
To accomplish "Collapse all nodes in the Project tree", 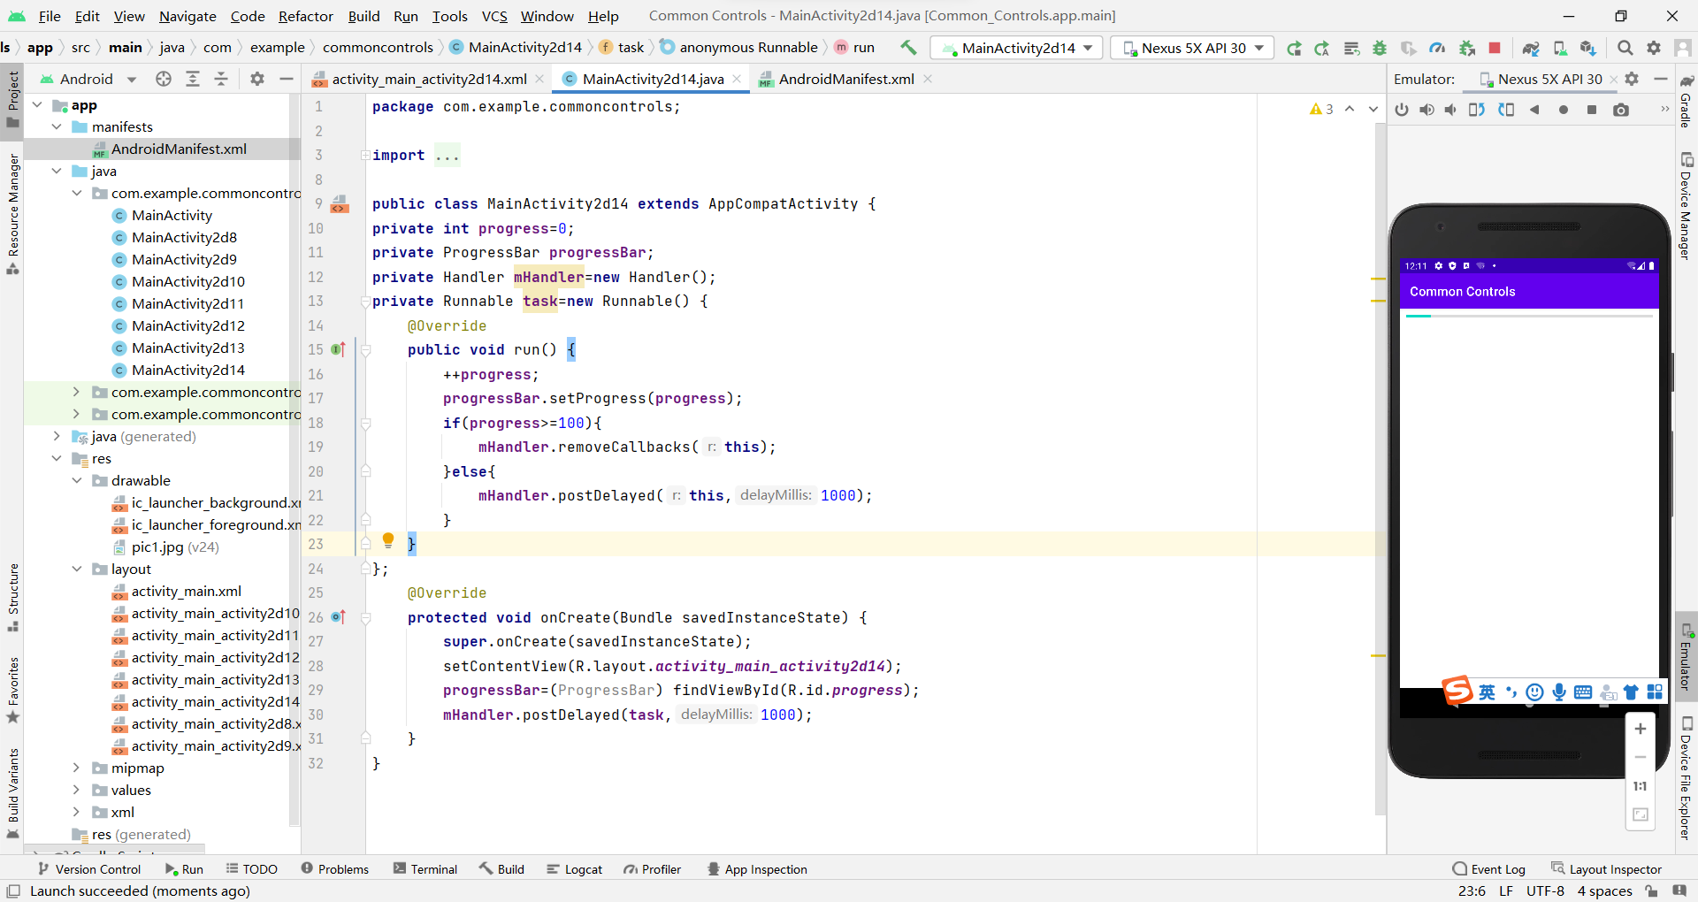I will tap(221, 79).
